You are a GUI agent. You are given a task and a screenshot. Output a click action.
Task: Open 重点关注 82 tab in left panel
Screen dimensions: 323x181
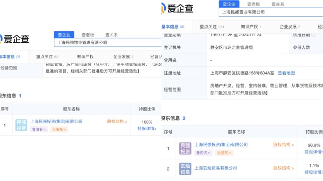coord(47,57)
